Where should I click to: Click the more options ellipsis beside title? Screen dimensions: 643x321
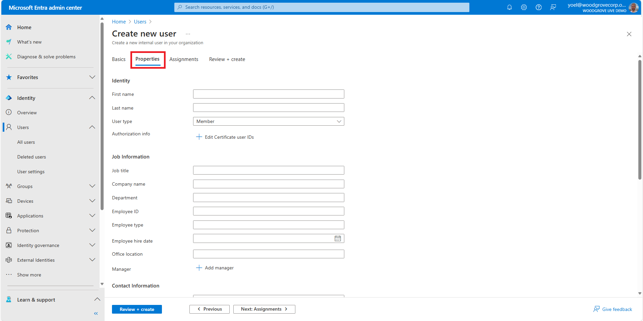pyautogui.click(x=188, y=34)
